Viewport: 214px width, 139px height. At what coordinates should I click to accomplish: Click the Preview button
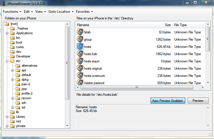coord(198,101)
